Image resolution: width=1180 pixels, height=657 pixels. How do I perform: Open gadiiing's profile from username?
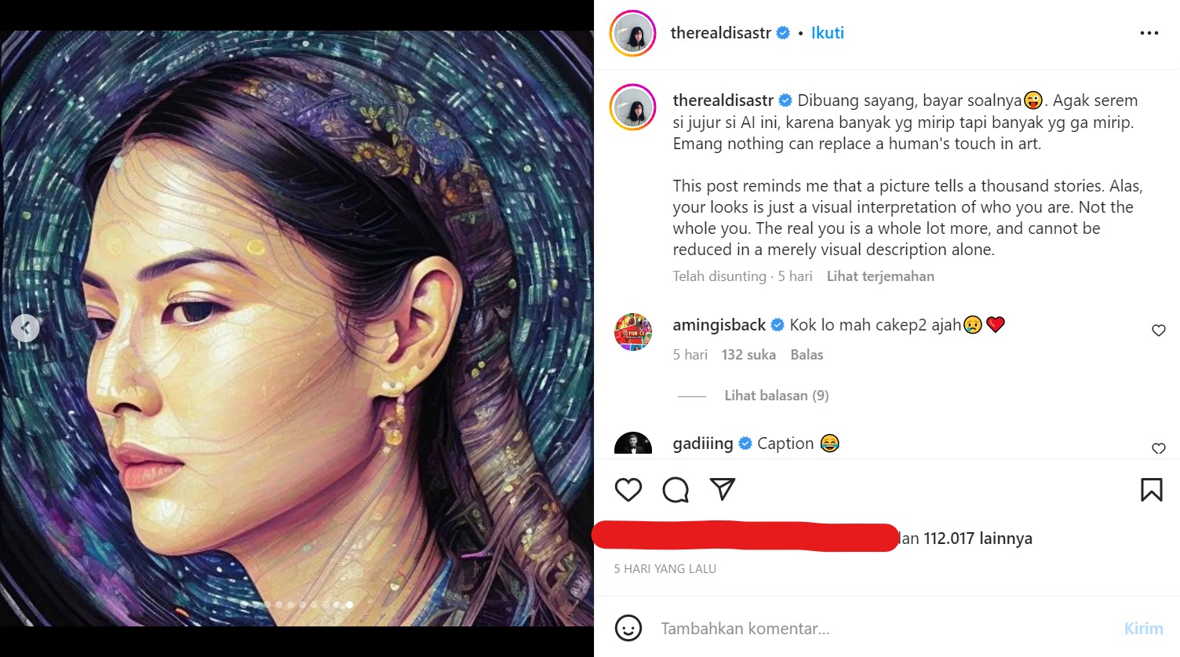[702, 443]
